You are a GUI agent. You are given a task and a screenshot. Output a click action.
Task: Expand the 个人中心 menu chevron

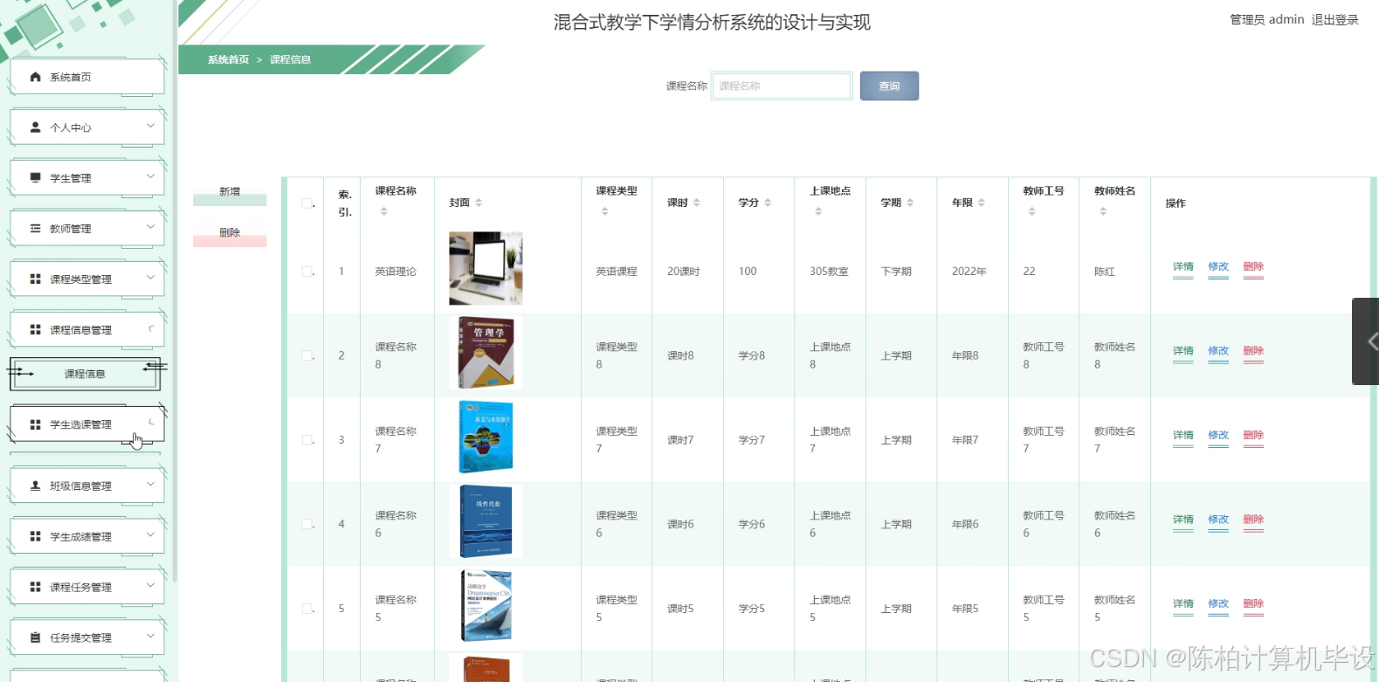pos(150,126)
